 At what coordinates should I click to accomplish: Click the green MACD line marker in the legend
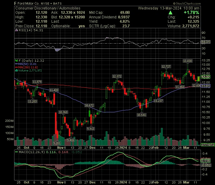[x=17, y=152]
